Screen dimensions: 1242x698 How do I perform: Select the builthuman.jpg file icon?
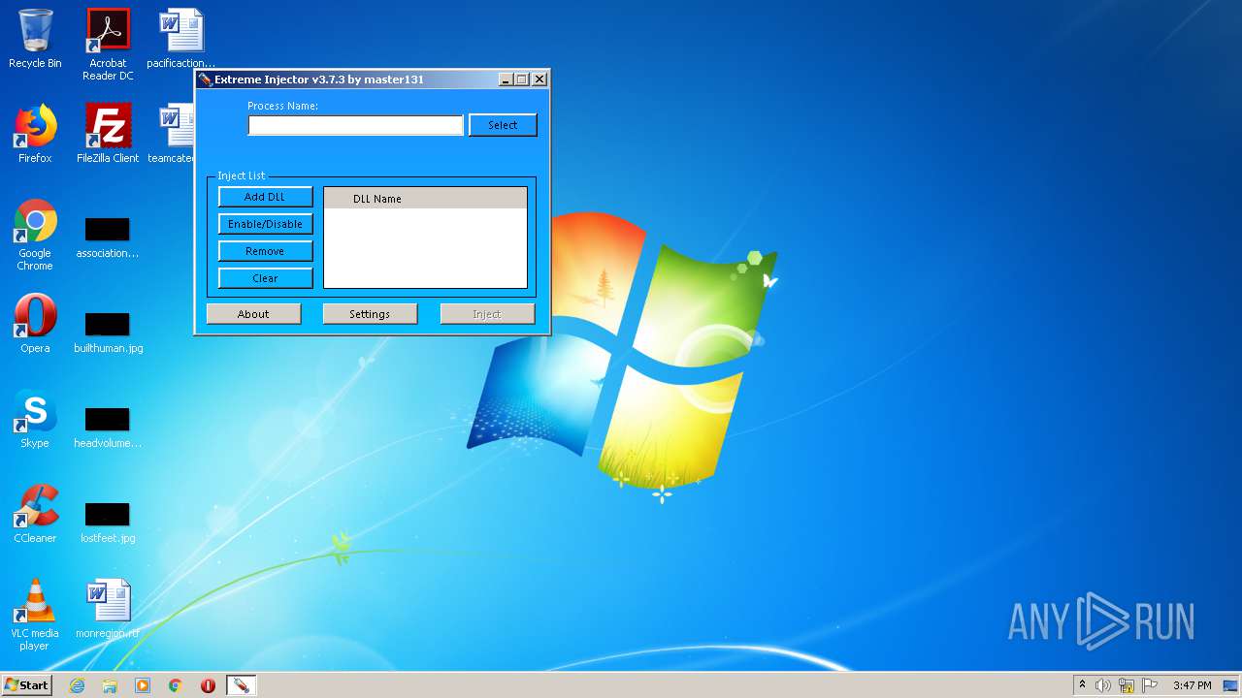pos(108,333)
